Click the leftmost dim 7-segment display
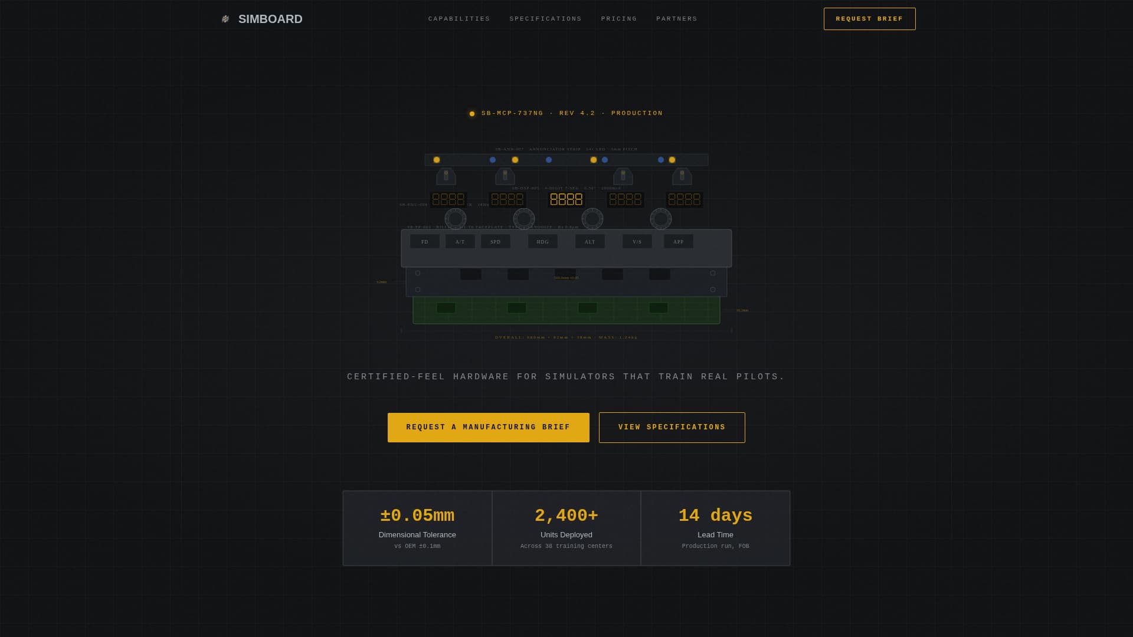1133x637 pixels. coord(448,199)
